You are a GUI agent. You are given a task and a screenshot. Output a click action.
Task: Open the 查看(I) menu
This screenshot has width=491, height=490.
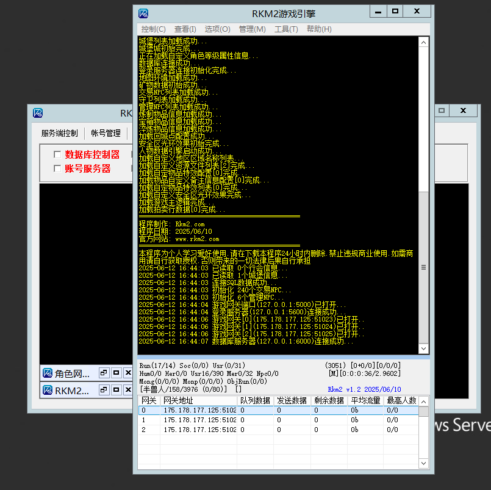point(185,29)
